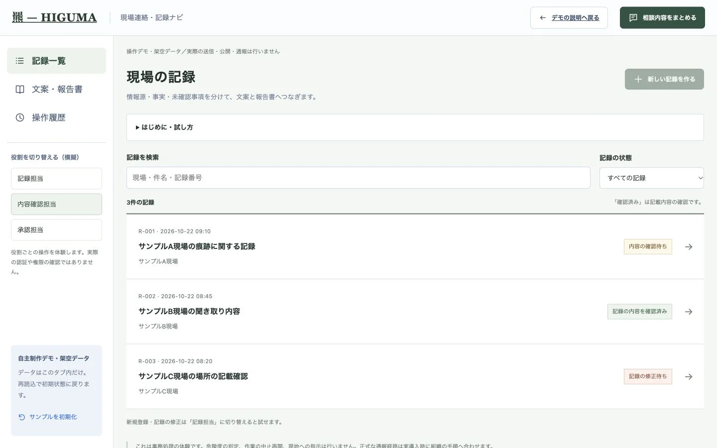Click the R-002 · 2026-10-22 08:45 text
The height and width of the screenshot is (448, 717).
[x=175, y=296]
